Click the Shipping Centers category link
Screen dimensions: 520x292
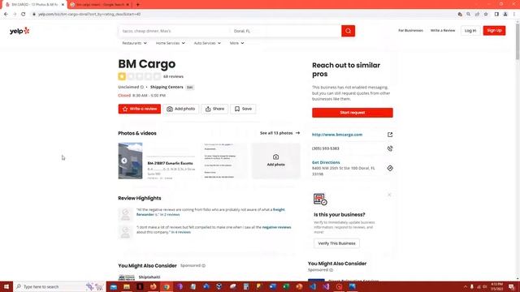[x=167, y=87]
